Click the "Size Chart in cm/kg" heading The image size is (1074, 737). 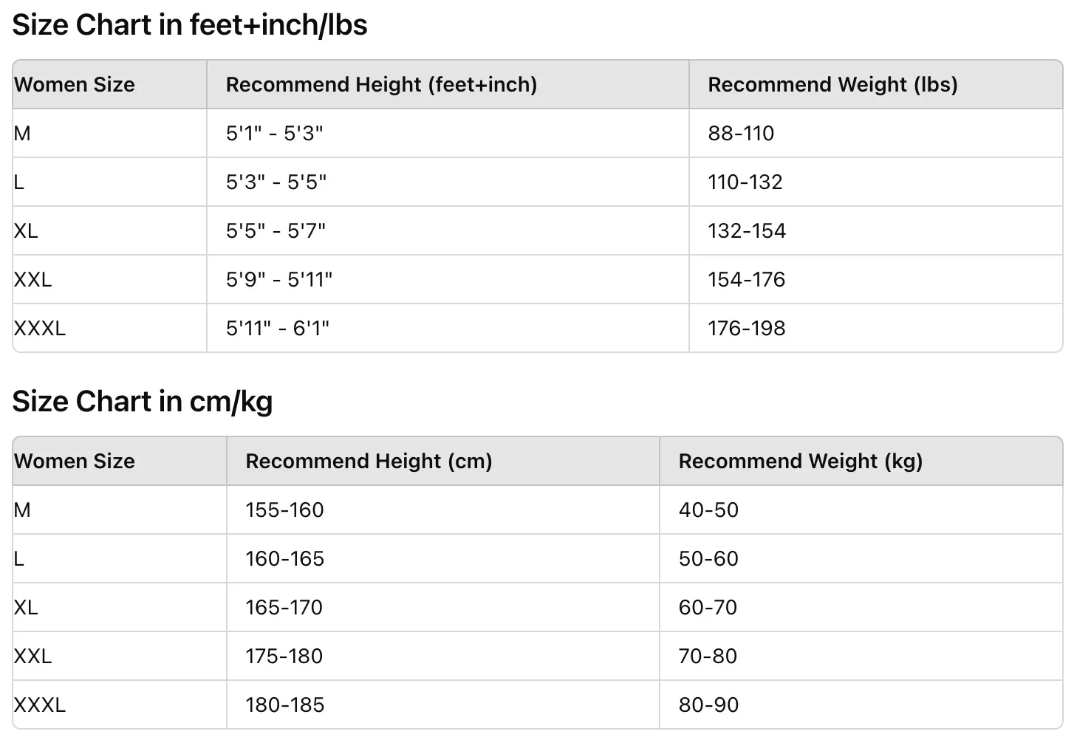point(143,402)
